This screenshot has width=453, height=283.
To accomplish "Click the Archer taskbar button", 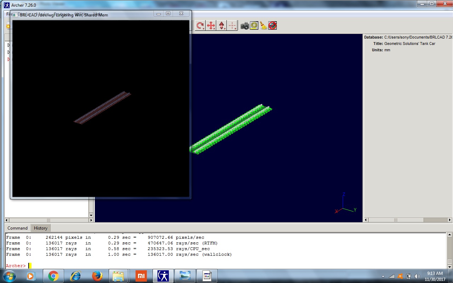I will pos(163,276).
